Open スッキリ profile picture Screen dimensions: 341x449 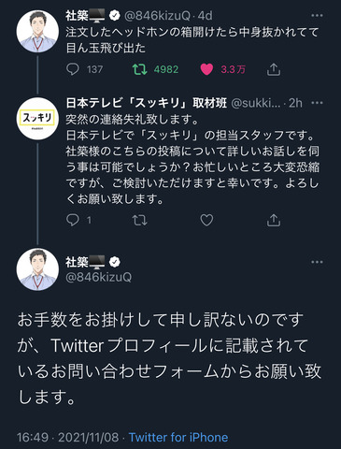click(x=37, y=119)
